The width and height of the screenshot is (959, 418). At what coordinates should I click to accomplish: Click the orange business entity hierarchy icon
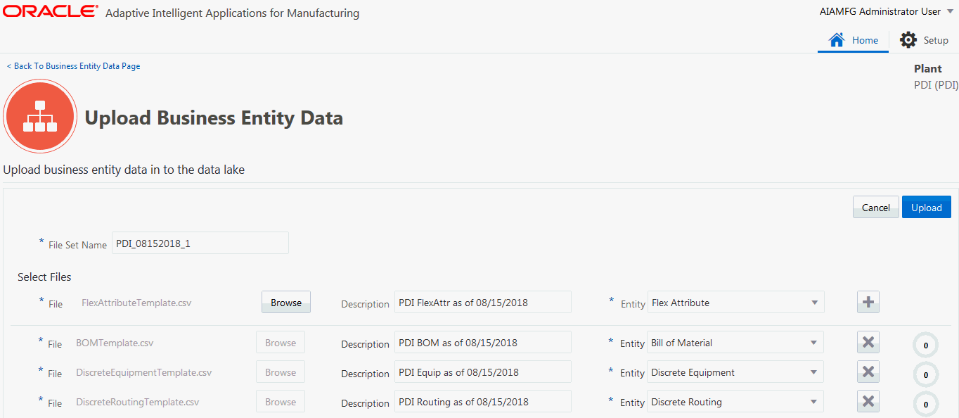click(x=39, y=115)
